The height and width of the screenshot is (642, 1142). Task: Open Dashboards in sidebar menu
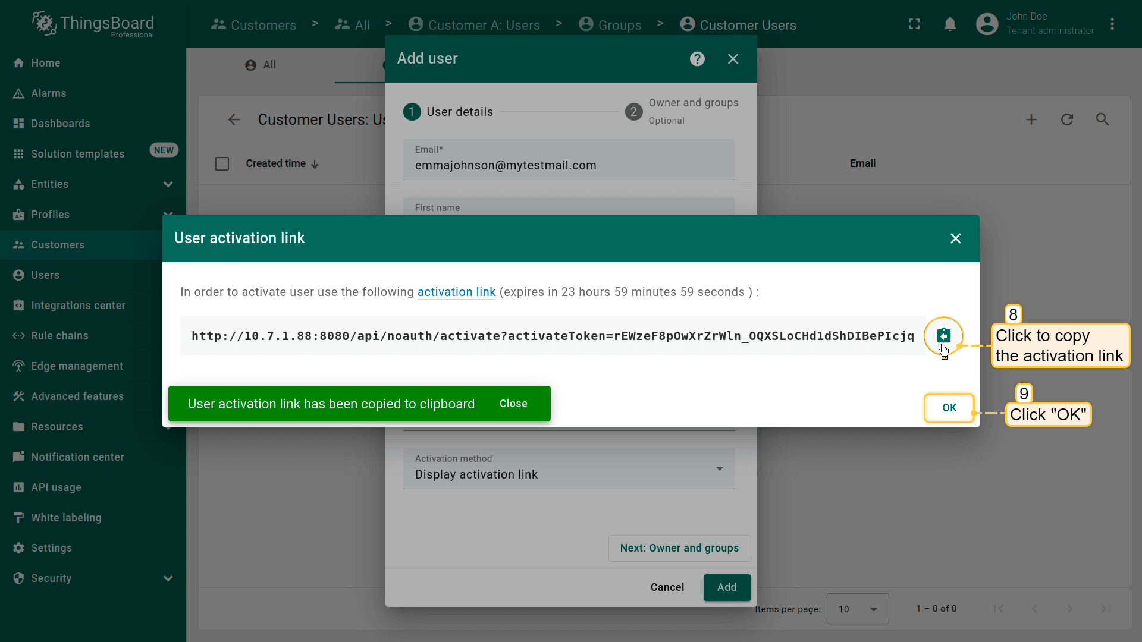pyautogui.click(x=60, y=124)
